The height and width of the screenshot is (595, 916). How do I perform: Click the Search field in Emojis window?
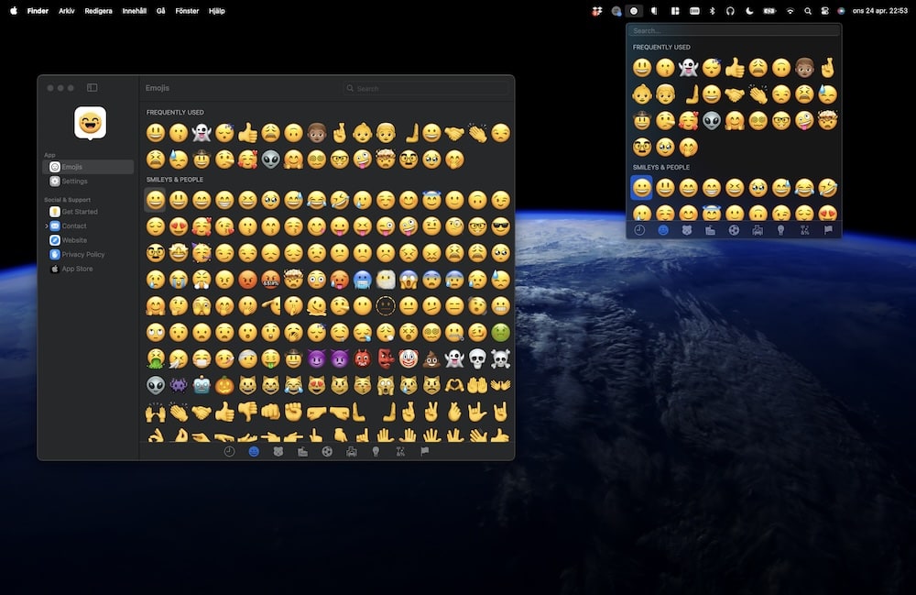pos(425,88)
